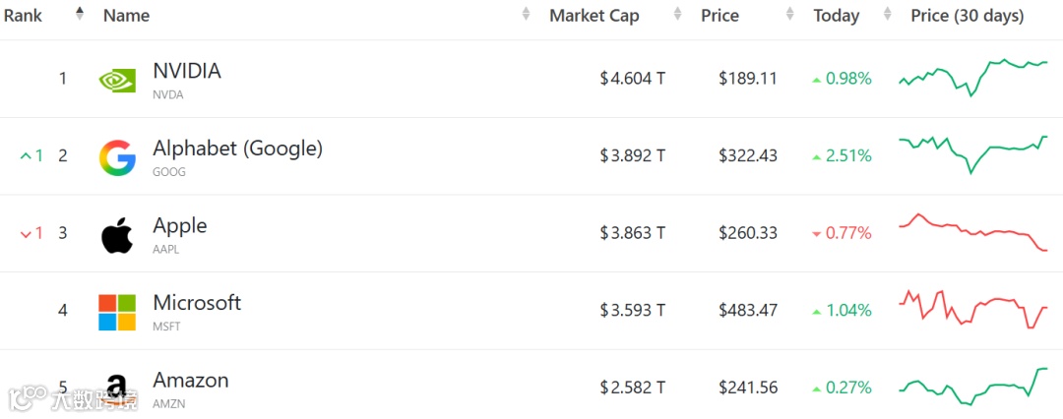Sort by the Price column header
The height and width of the screenshot is (419, 1063).
[719, 16]
